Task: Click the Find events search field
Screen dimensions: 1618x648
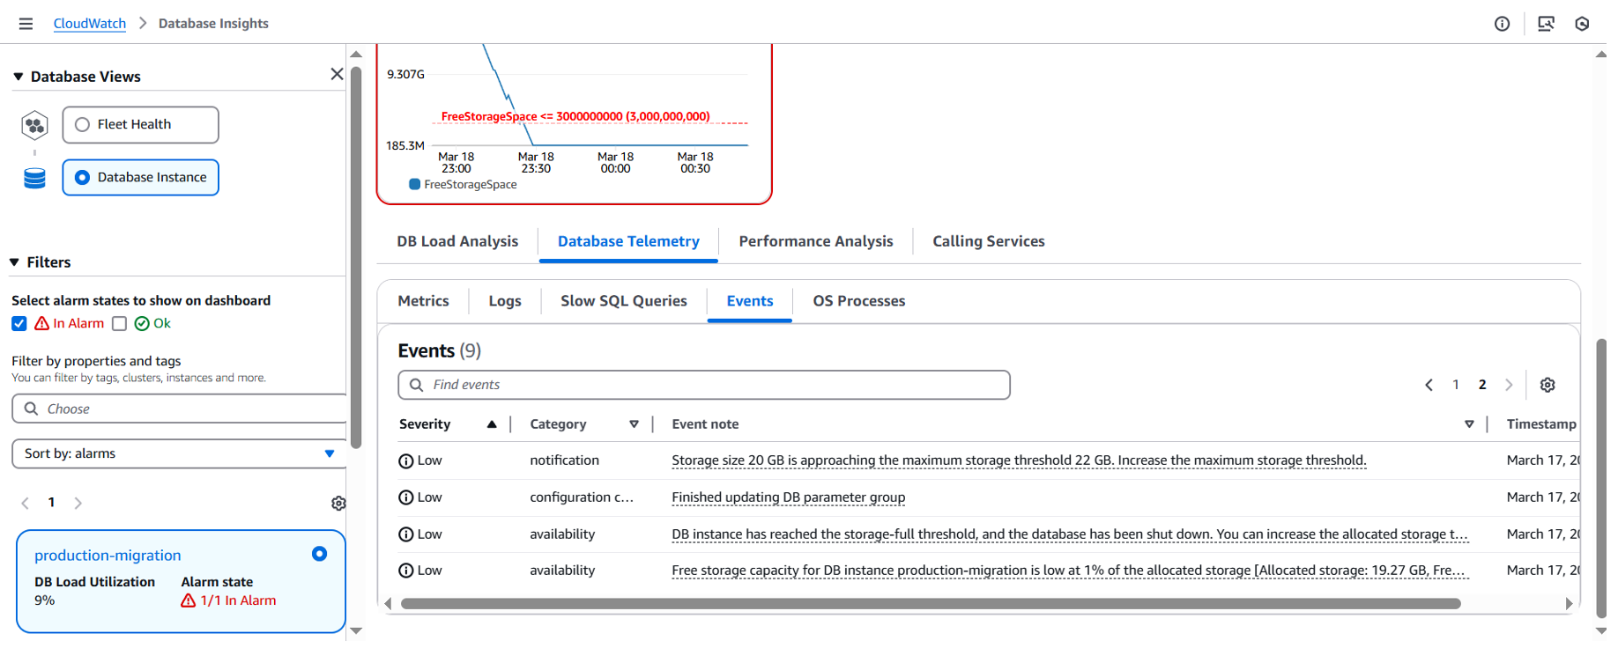Action: [x=704, y=385]
